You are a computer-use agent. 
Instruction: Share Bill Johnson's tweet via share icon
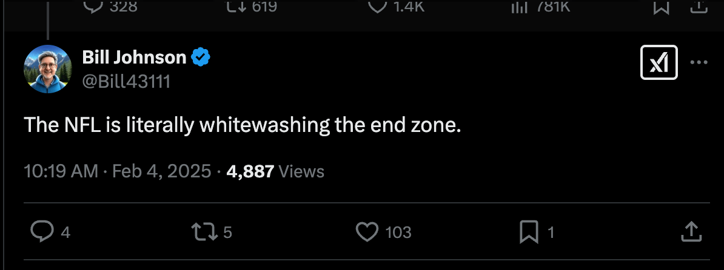pyautogui.click(x=692, y=231)
